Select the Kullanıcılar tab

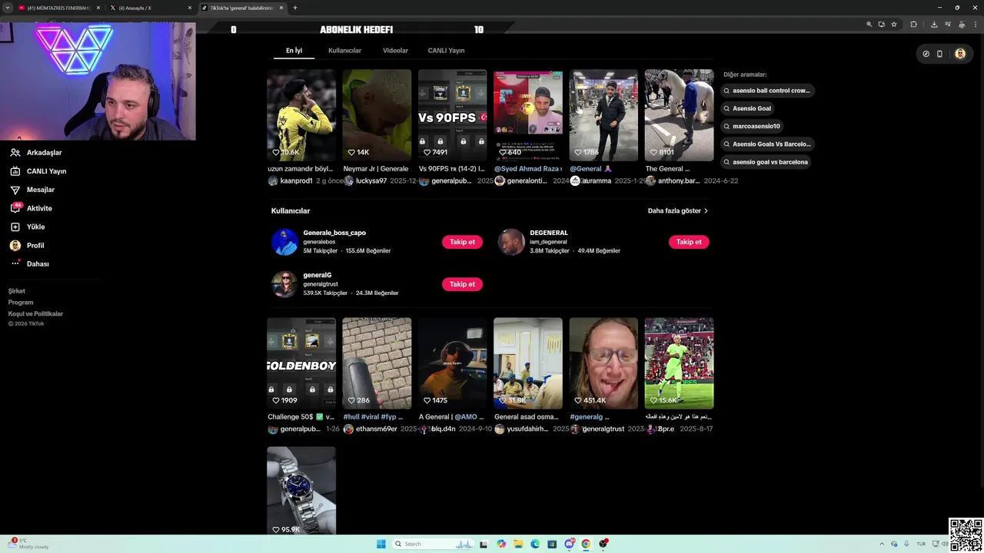pyautogui.click(x=344, y=51)
